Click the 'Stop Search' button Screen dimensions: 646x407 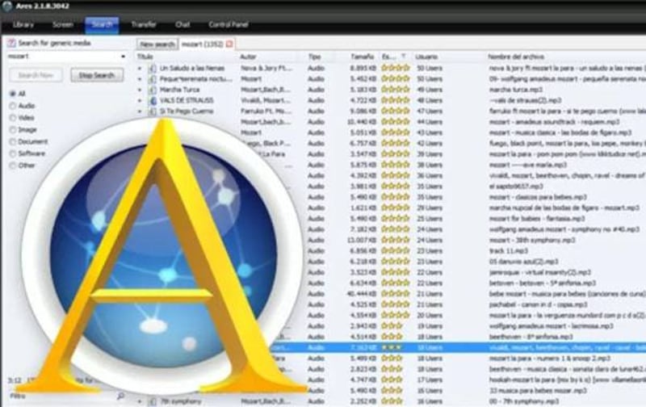click(96, 75)
